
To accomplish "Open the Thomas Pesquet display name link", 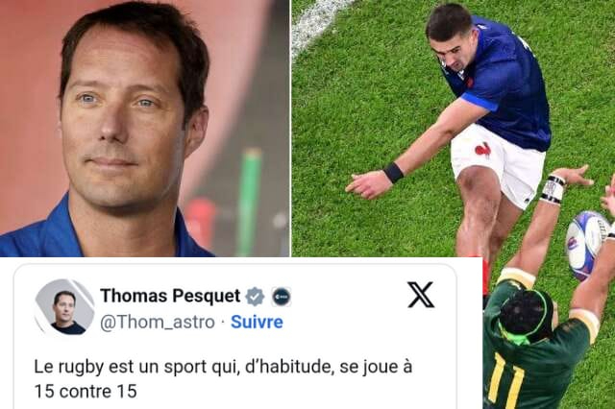I will point(170,296).
